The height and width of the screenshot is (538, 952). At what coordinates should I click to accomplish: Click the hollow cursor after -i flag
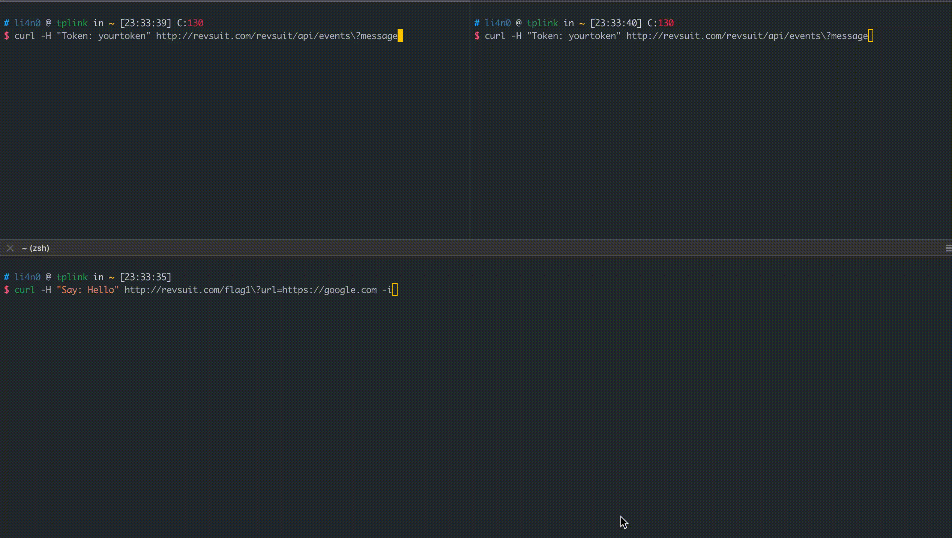point(395,290)
